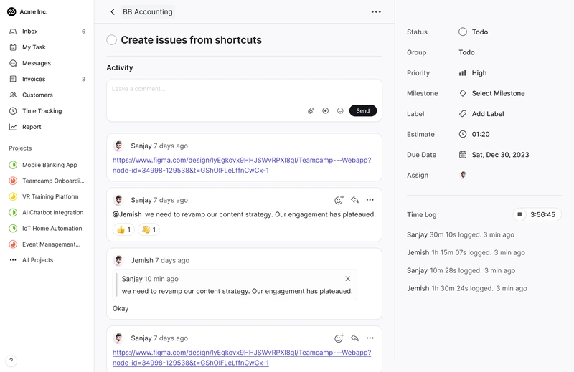The height and width of the screenshot is (372, 574).
Task: Open the emoji picker in comment box
Action: [x=340, y=110]
